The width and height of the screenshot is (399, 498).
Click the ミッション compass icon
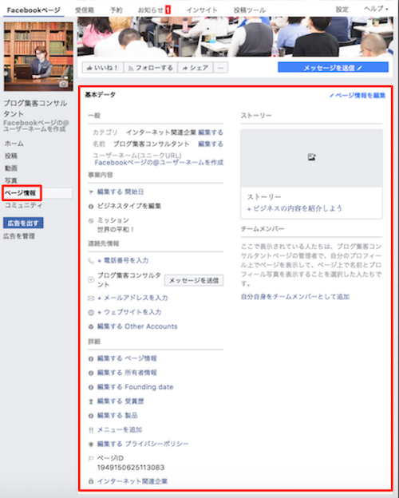tap(91, 221)
